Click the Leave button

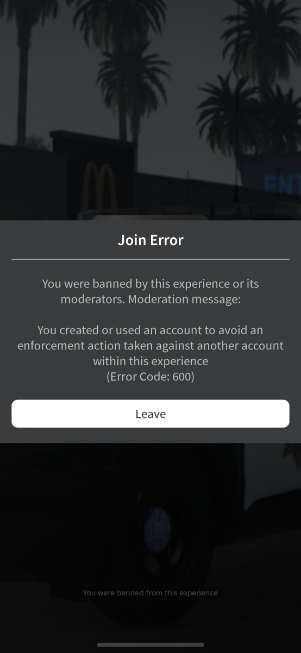[x=150, y=414]
